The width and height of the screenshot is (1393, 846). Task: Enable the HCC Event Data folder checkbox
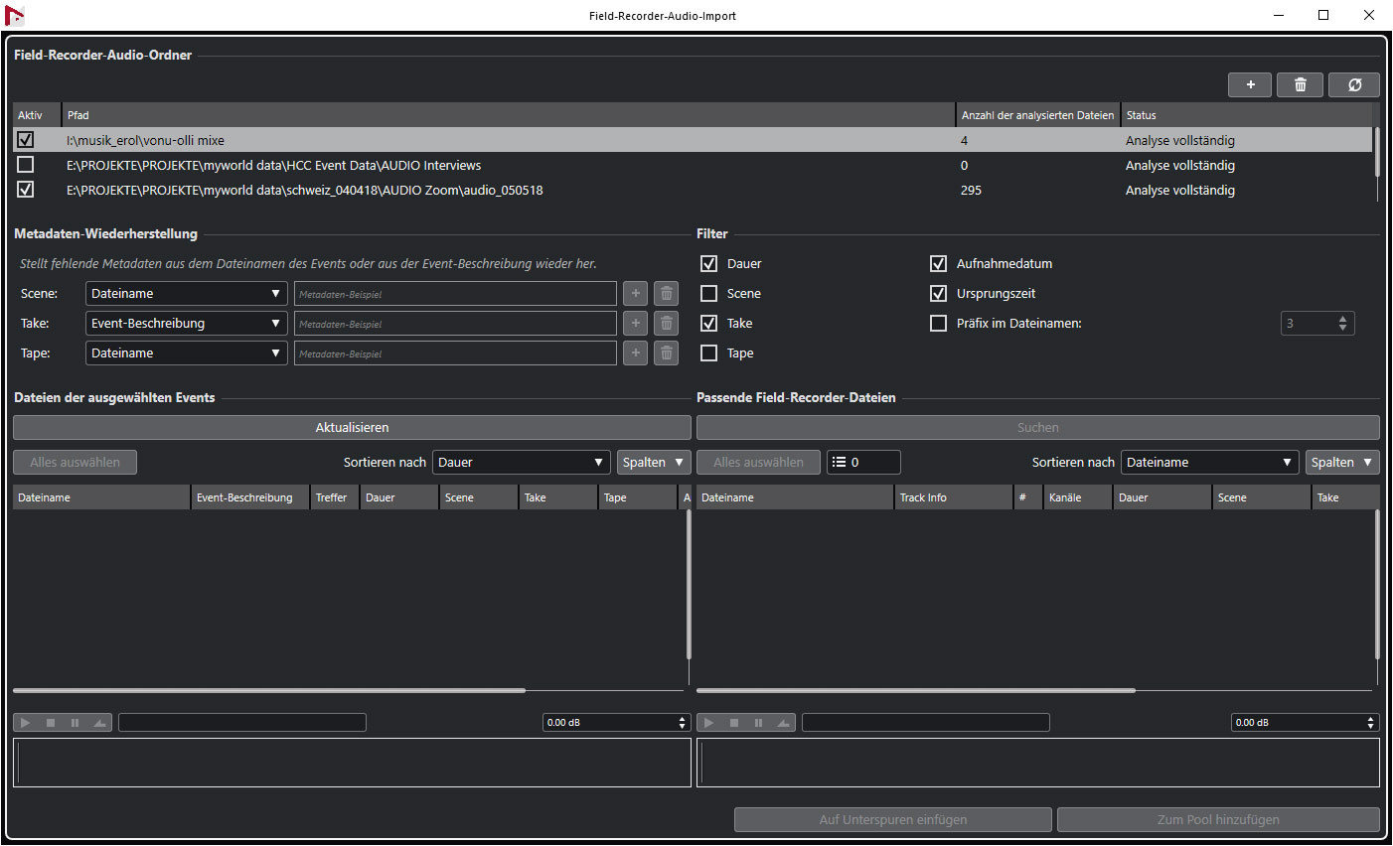click(x=26, y=165)
